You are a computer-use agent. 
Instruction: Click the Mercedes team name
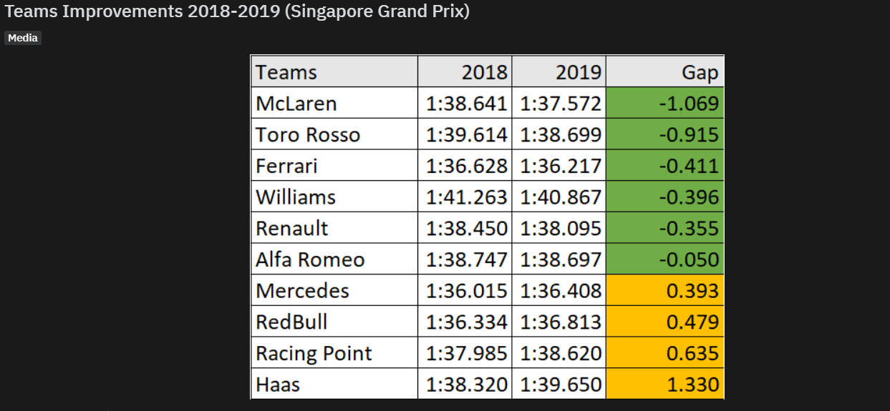coord(334,291)
